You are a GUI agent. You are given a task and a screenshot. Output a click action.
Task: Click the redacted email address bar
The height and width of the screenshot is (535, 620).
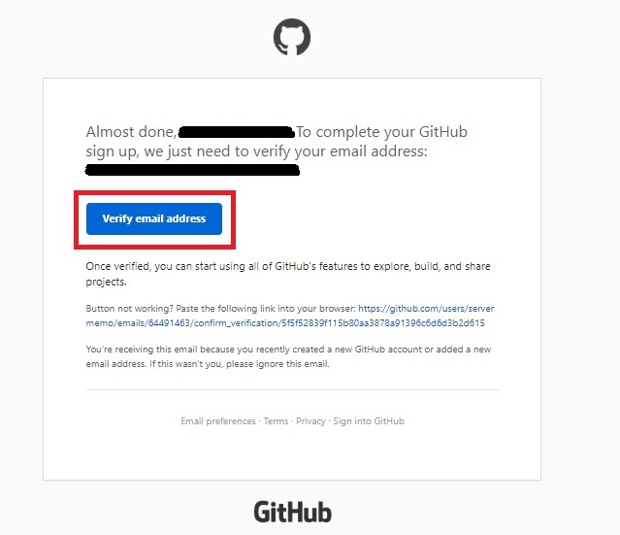192,170
